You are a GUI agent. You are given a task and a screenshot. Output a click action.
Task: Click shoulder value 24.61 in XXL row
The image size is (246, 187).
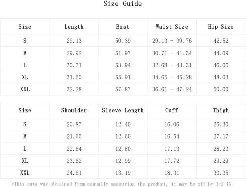coord(74,173)
